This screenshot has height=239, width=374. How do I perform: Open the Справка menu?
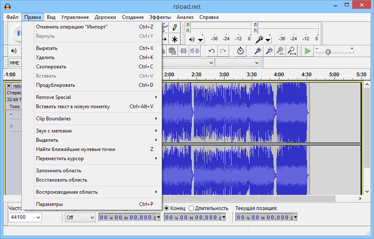[x=209, y=17]
